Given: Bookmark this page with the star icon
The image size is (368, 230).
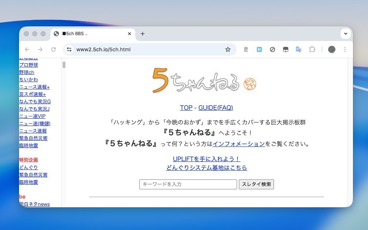Looking at the screenshot, I should (x=228, y=49).
